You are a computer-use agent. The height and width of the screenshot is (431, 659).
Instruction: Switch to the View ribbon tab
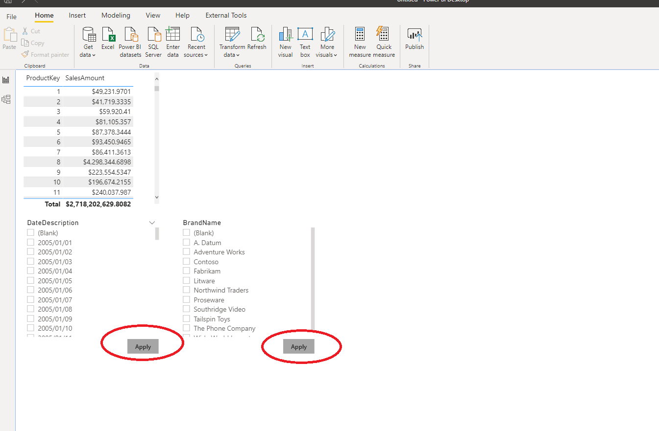(152, 15)
